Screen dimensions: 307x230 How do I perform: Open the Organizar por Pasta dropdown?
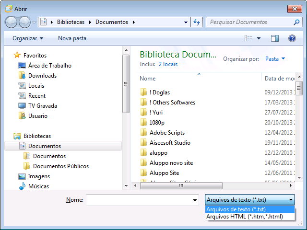[x=275, y=58]
